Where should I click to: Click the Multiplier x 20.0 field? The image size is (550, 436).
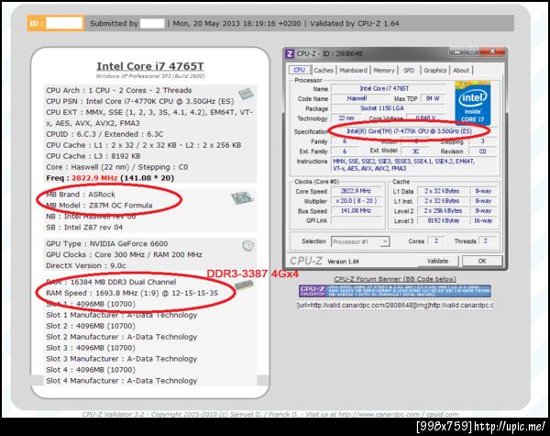pyautogui.click(x=356, y=201)
